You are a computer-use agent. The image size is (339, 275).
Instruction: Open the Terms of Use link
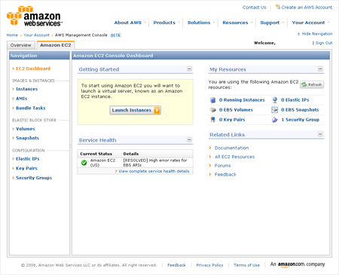pos(246,265)
